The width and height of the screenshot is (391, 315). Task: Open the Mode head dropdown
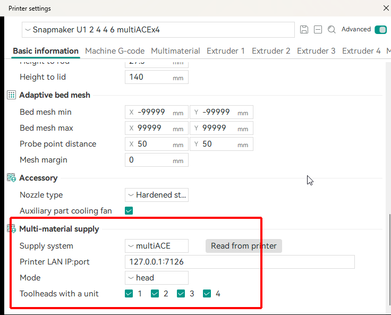(x=157, y=278)
